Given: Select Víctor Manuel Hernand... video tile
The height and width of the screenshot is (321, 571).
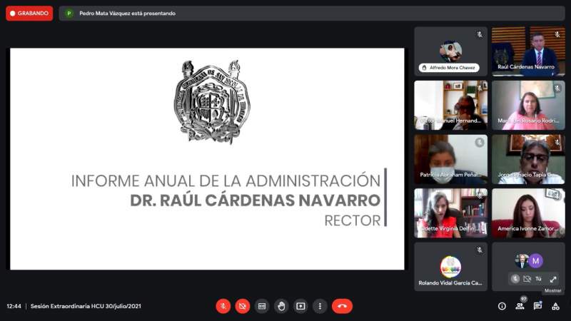Looking at the screenshot, I should coord(450,105).
